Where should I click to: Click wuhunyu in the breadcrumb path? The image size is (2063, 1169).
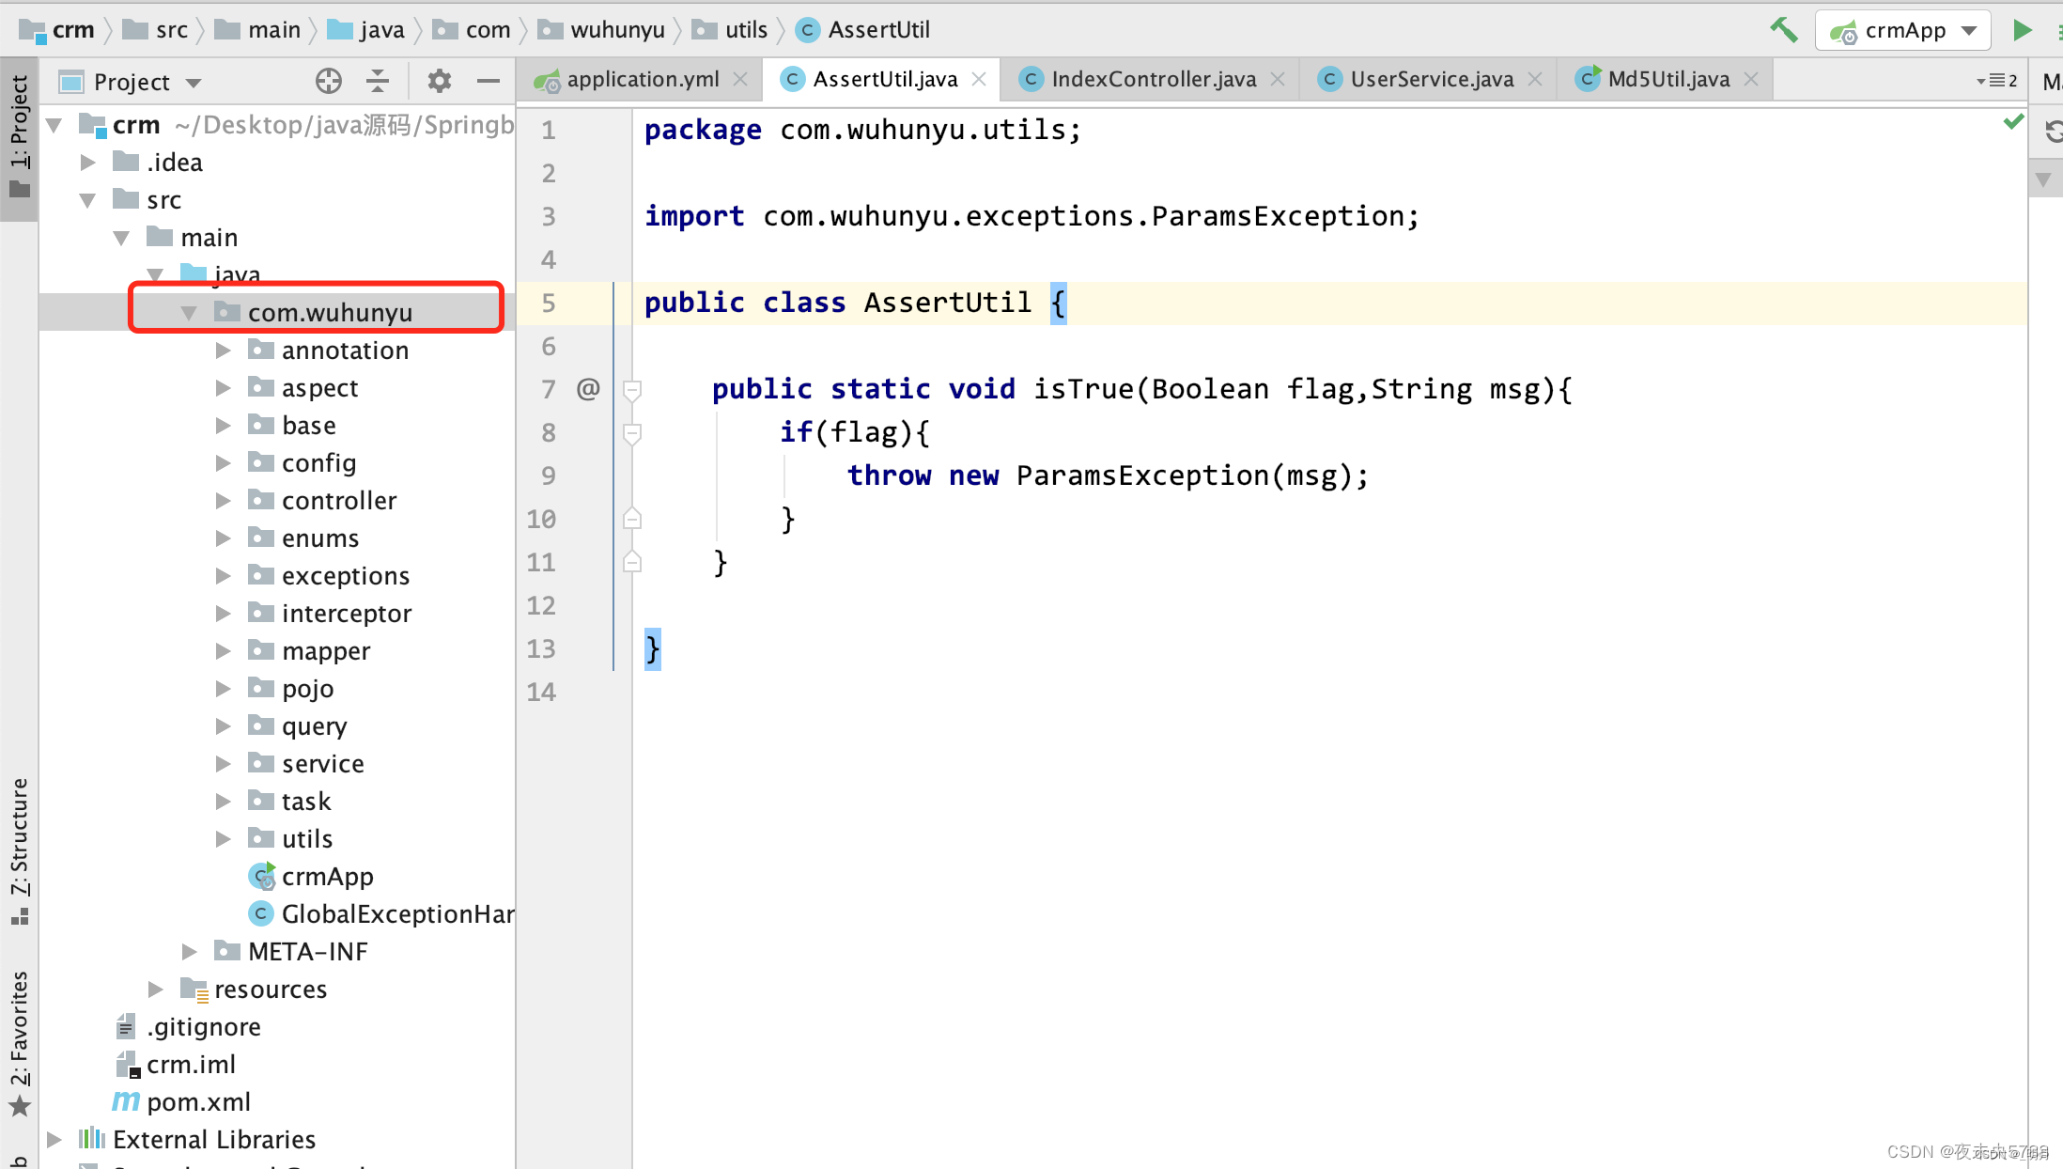pos(617,30)
